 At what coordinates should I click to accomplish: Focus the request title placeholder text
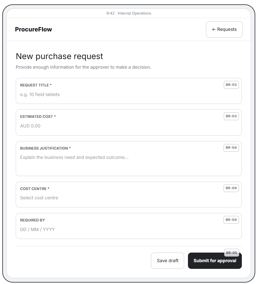tap(40, 95)
